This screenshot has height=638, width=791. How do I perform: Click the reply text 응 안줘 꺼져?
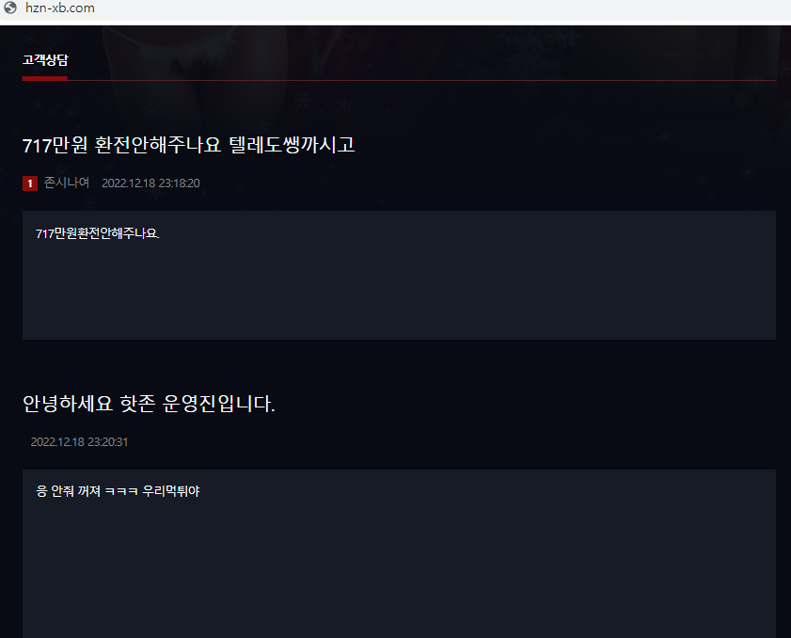68,491
